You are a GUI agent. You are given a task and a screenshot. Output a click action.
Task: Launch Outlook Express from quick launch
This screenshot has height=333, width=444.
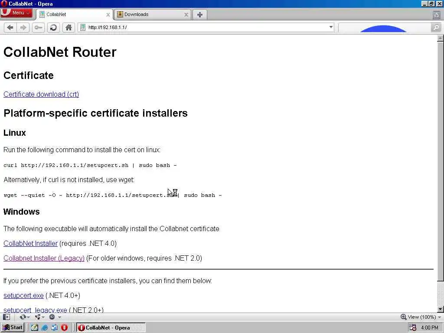click(x=54, y=328)
